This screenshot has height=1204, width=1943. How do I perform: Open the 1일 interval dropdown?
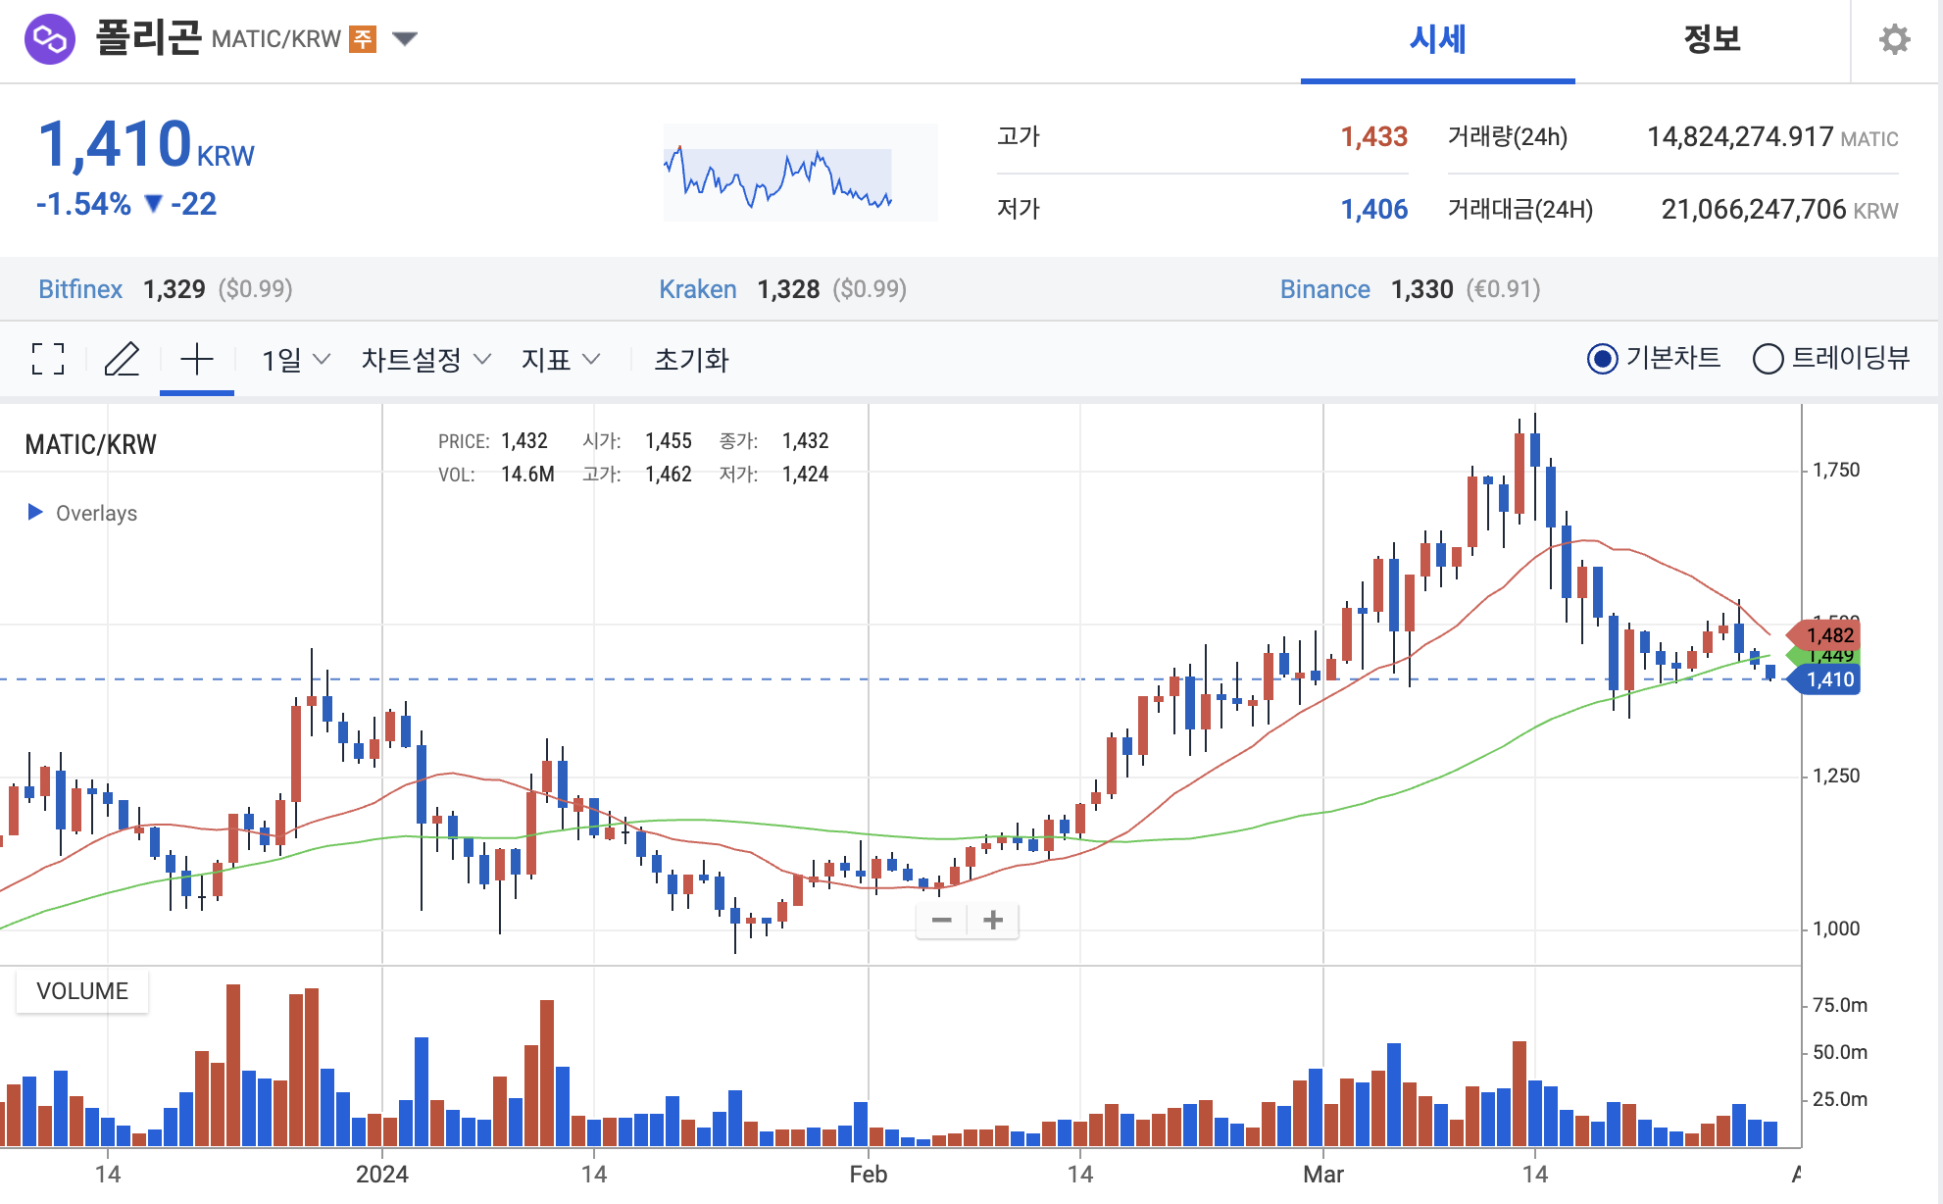[295, 360]
